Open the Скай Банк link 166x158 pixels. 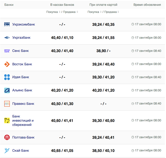click(21, 151)
